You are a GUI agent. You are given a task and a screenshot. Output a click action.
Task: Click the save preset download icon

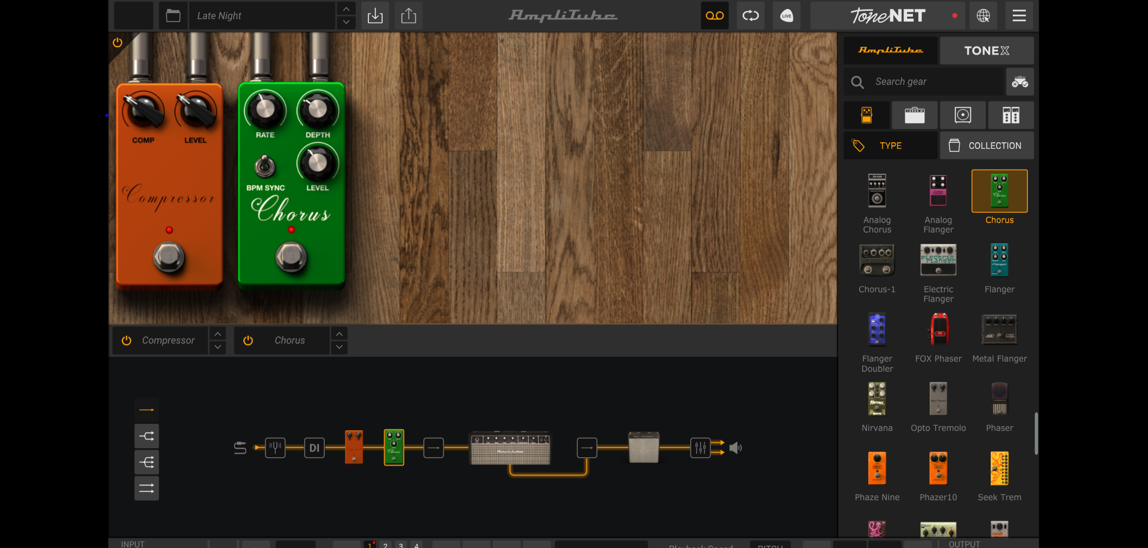point(375,16)
